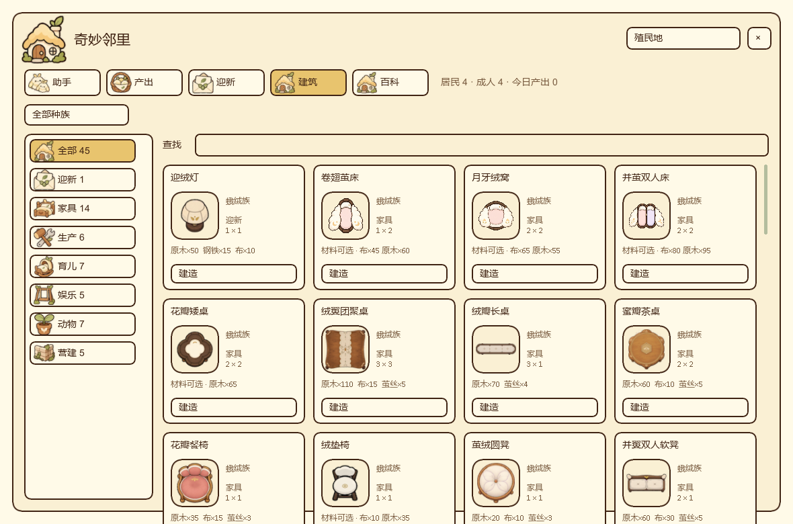This screenshot has width=793, height=524.
Task: Filter by 生产 6 category
Action: [x=83, y=237]
